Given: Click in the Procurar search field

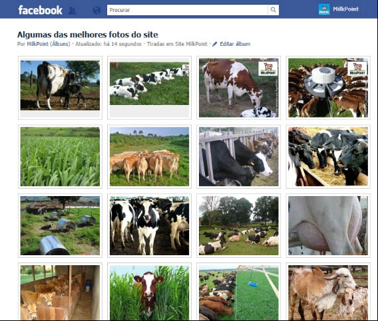Looking at the screenshot, I should click(187, 10).
